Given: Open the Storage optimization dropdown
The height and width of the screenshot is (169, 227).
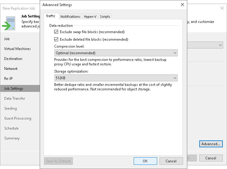Looking at the screenshot, I should tap(116, 78).
